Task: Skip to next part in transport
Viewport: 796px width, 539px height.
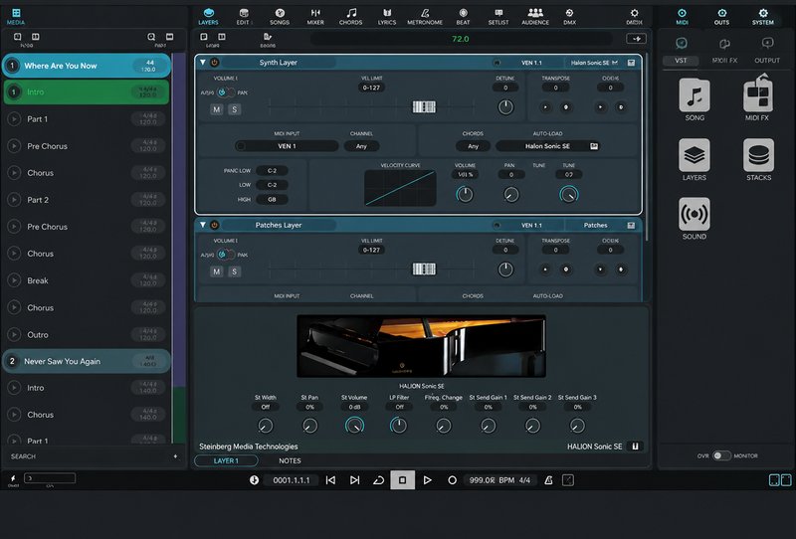Action: (x=355, y=480)
